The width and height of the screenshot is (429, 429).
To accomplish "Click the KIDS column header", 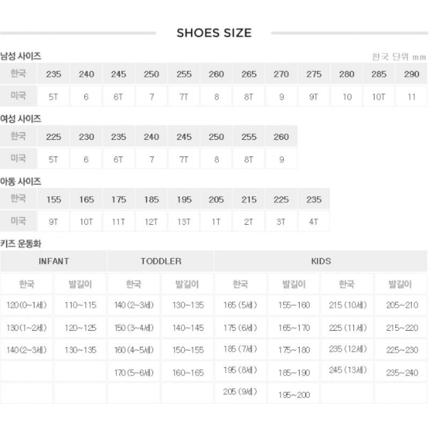I will (321, 261).
